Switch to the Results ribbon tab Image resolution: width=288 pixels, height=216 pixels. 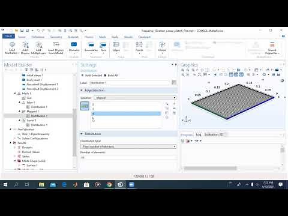pyautogui.click(x=128, y=37)
